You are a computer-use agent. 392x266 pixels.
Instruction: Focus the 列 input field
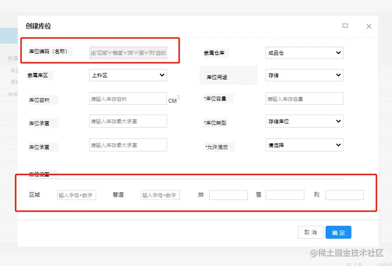tap(344, 195)
